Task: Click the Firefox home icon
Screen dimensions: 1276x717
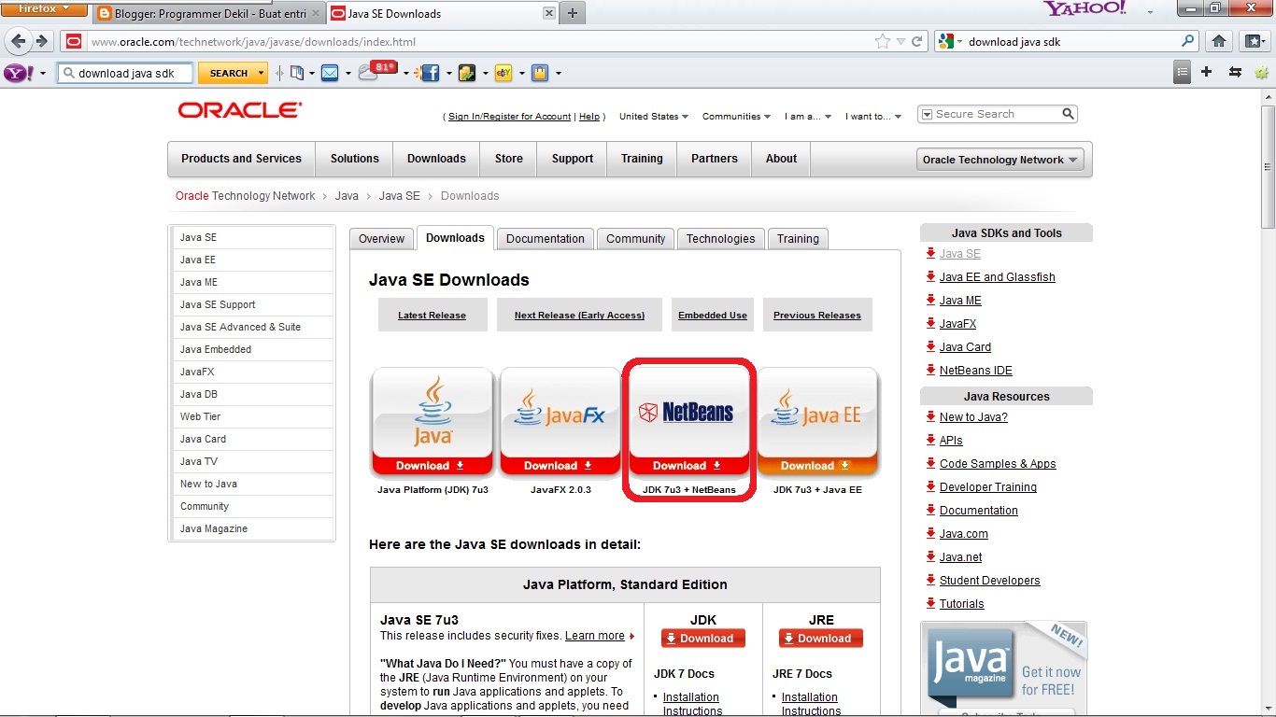Action: click(1218, 41)
